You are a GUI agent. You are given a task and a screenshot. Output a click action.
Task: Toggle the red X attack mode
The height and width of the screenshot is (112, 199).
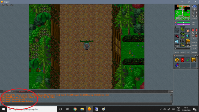pyautogui.click(x=193, y=30)
